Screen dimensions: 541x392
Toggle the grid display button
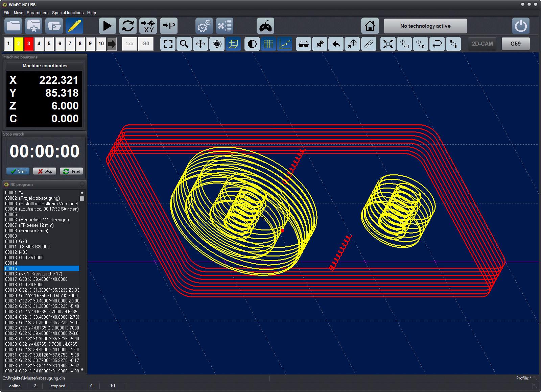click(268, 44)
